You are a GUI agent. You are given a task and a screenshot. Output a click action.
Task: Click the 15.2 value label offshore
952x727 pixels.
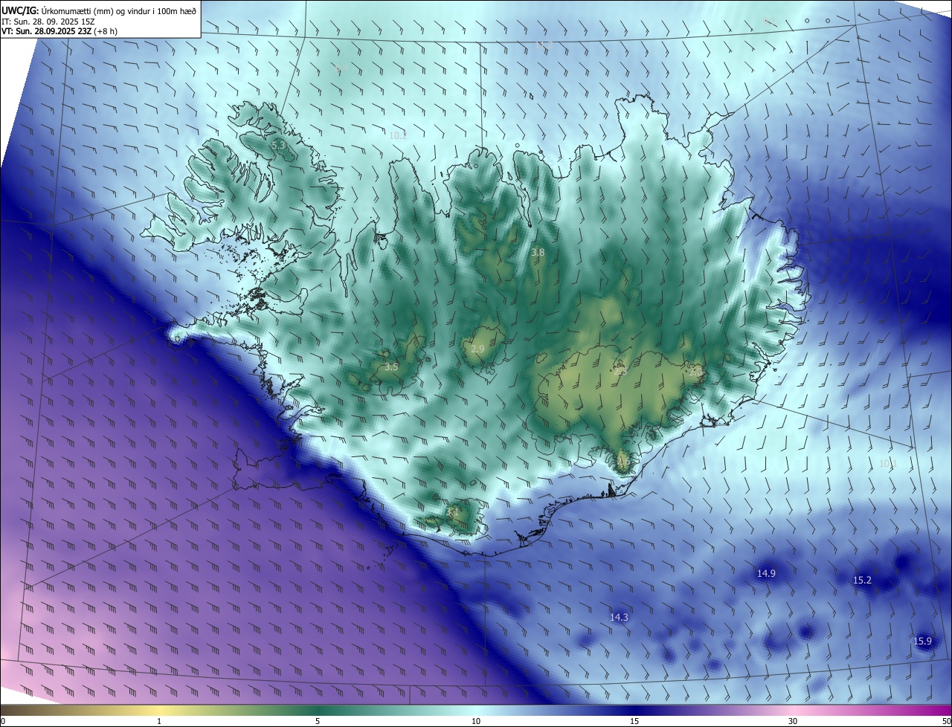pos(862,580)
